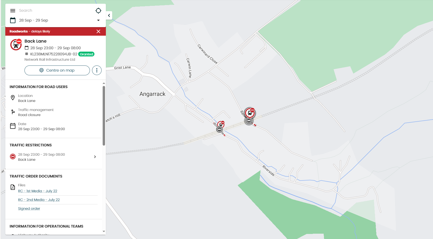Open the Signed order document
The image size is (433, 239).
(x=29, y=209)
